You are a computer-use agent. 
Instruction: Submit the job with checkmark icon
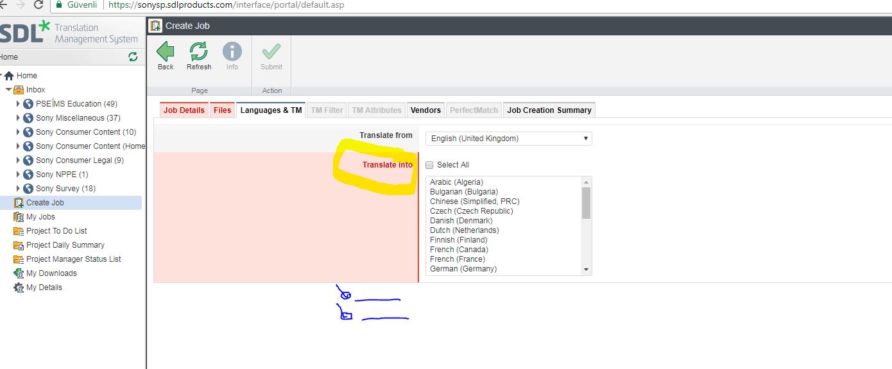click(271, 52)
